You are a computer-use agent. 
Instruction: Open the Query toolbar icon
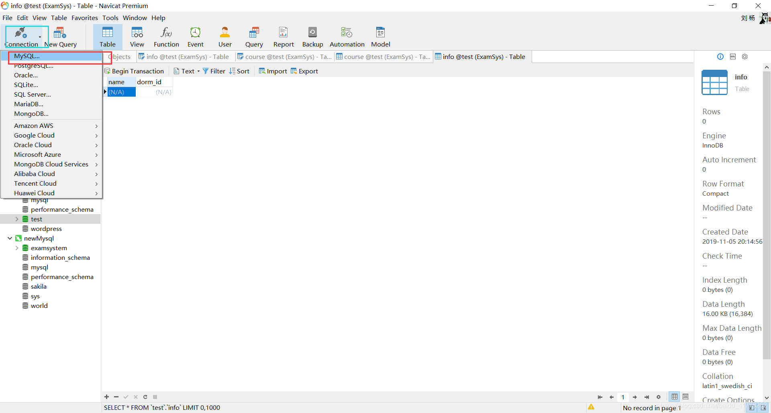pos(254,37)
